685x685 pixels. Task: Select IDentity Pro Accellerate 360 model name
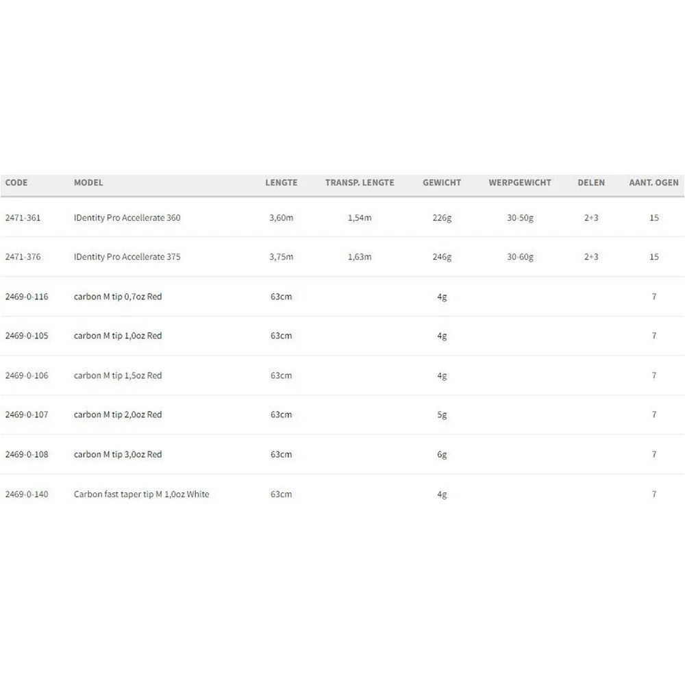tap(127, 218)
